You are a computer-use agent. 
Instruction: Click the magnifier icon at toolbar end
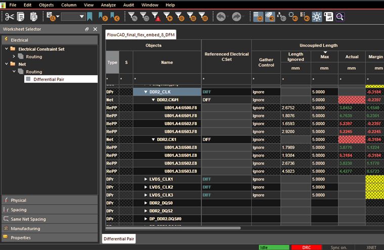[x=340, y=17]
